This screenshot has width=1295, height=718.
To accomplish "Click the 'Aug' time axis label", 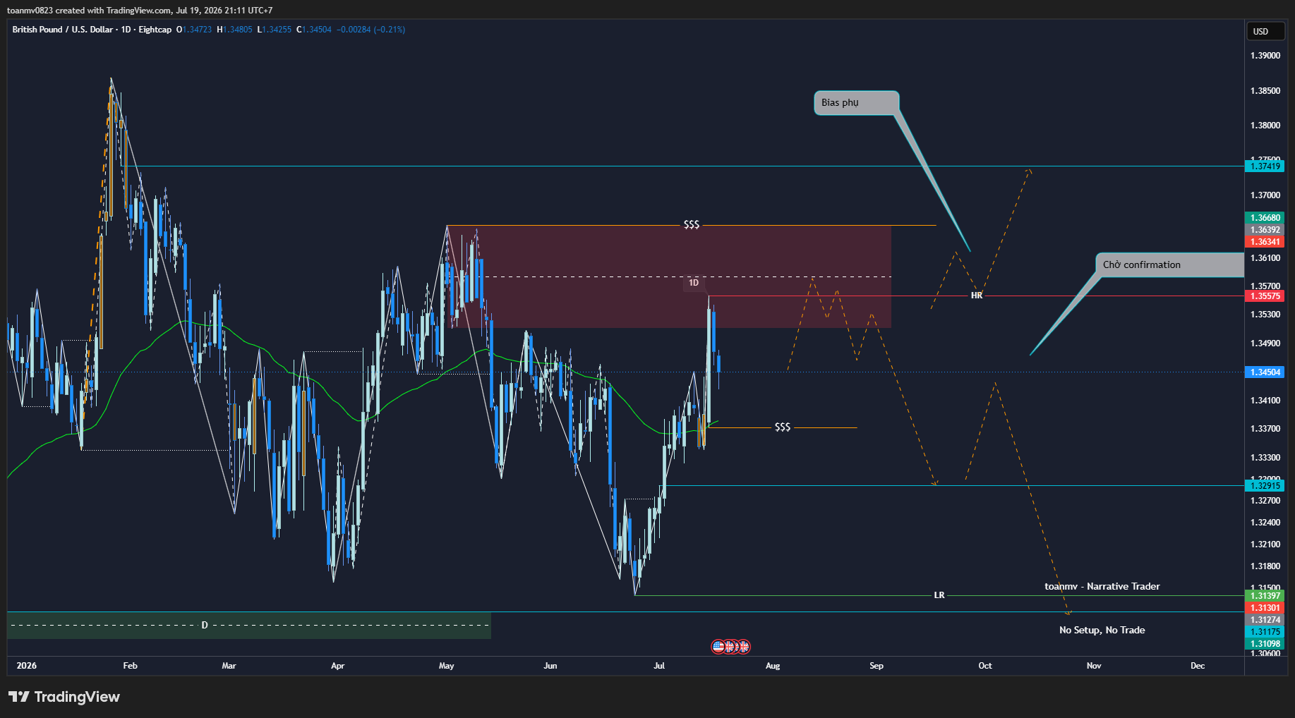I will (773, 666).
